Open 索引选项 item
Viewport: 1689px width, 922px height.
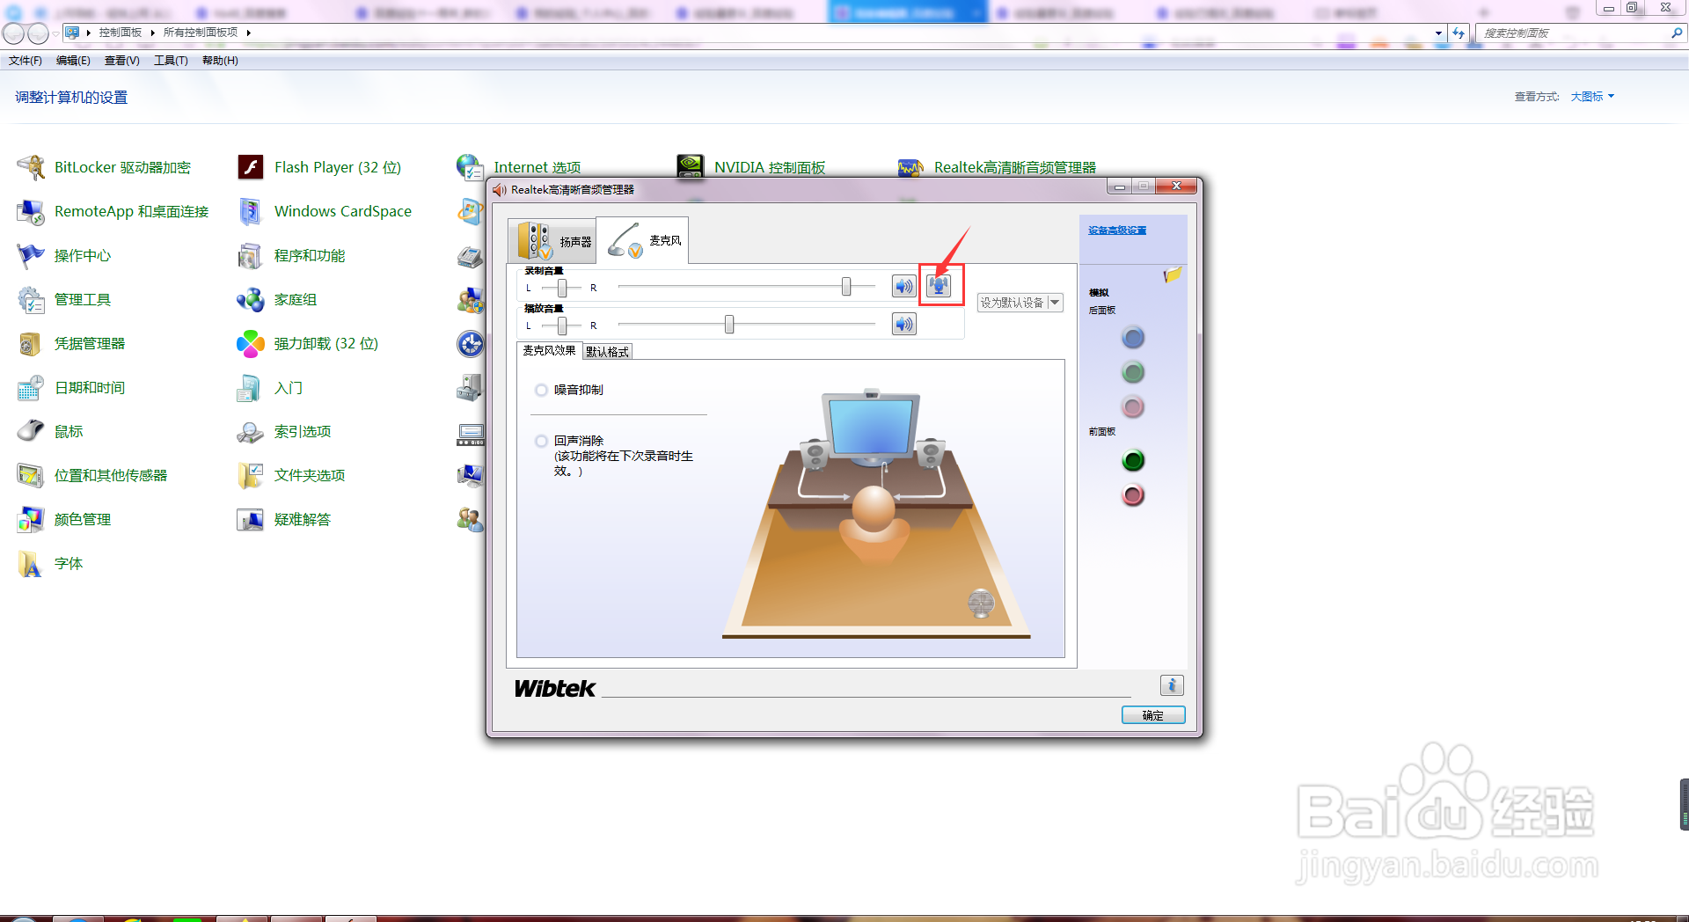coord(283,431)
